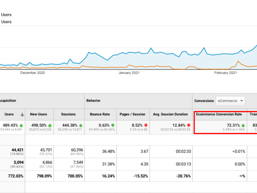The height and width of the screenshot is (193, 257).
Task: Select 00:02:33 vs 00:02:55 comparison text
Action: (176, 129)
